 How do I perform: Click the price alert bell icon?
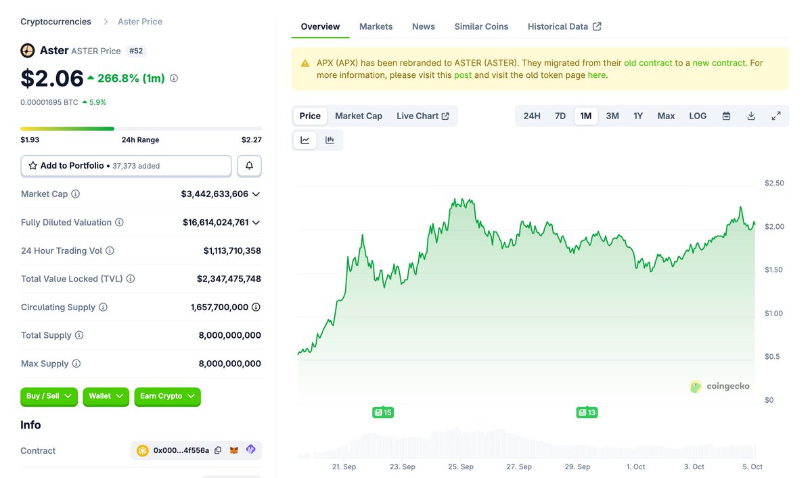tap(249, 166)
